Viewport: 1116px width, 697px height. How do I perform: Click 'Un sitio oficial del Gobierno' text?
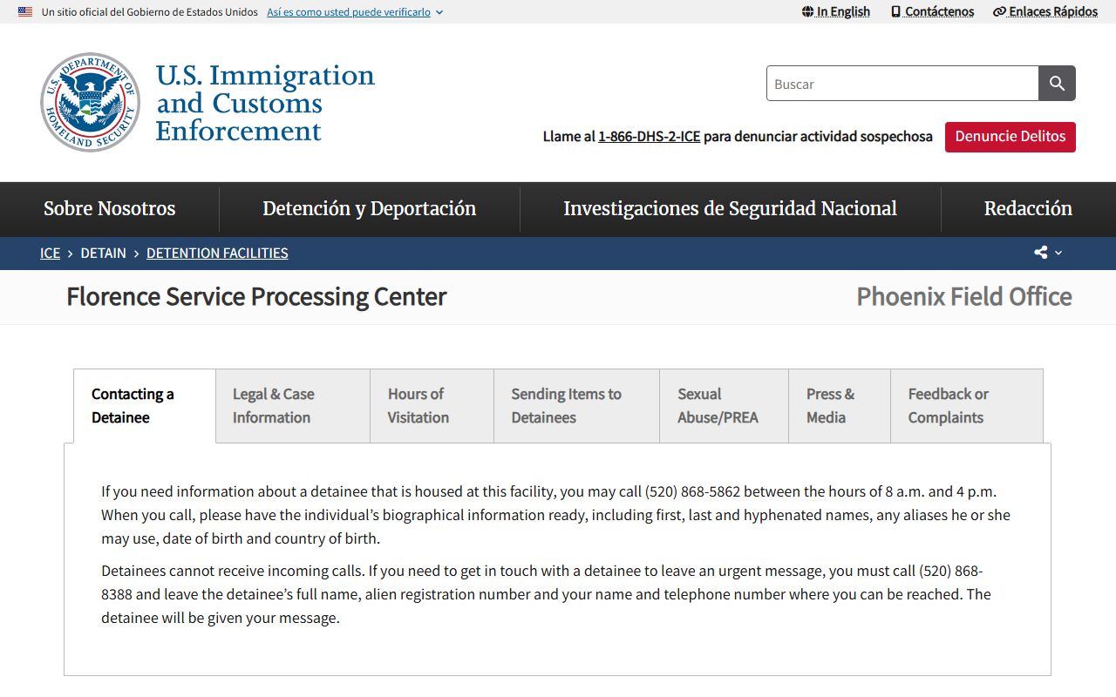pos(150,12)
